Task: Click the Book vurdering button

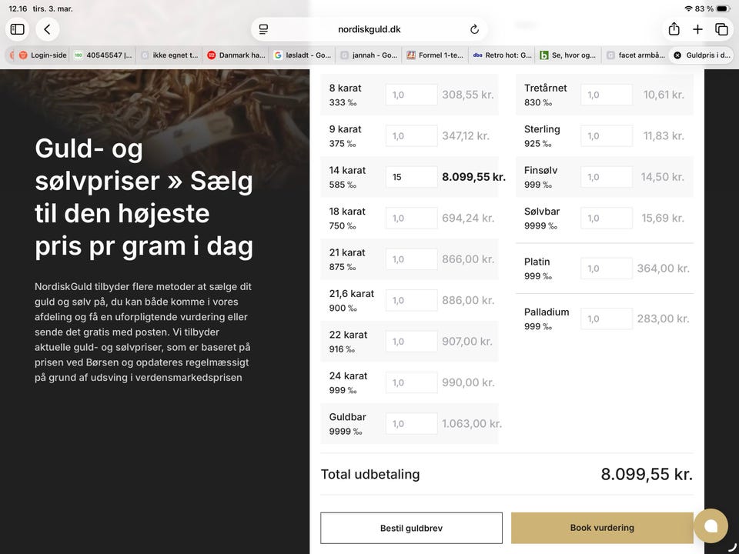Action: (x=602, y=528)
